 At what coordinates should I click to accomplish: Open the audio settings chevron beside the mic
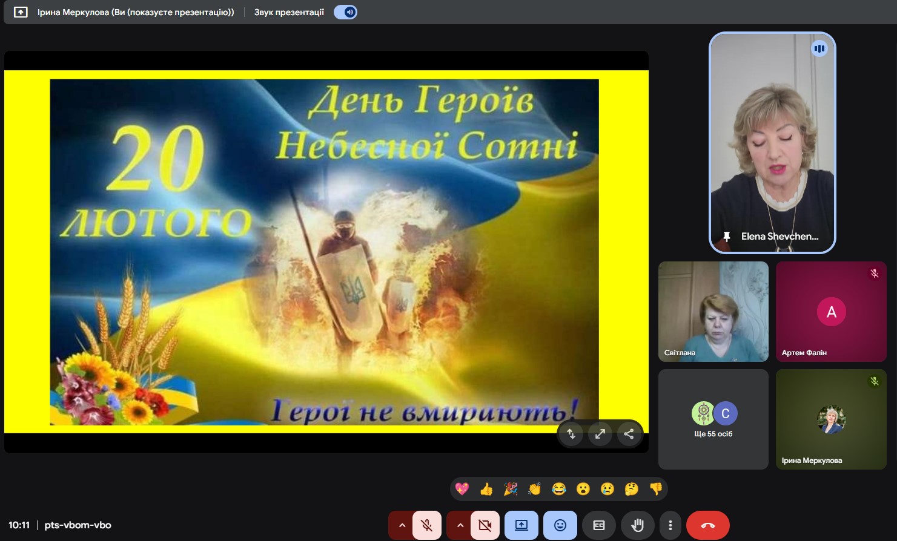(x=402, y=525)
